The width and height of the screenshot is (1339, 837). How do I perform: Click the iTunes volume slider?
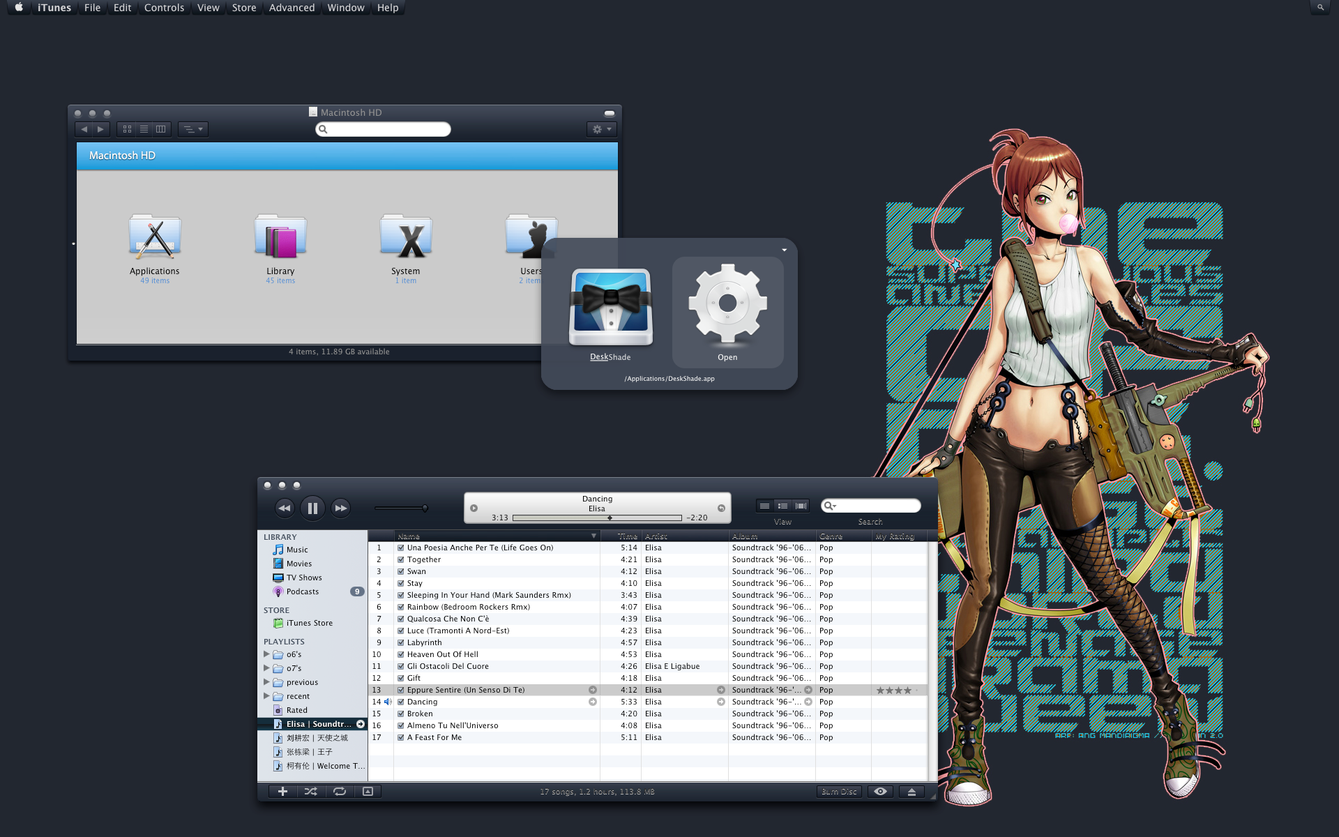pos(401,508)
